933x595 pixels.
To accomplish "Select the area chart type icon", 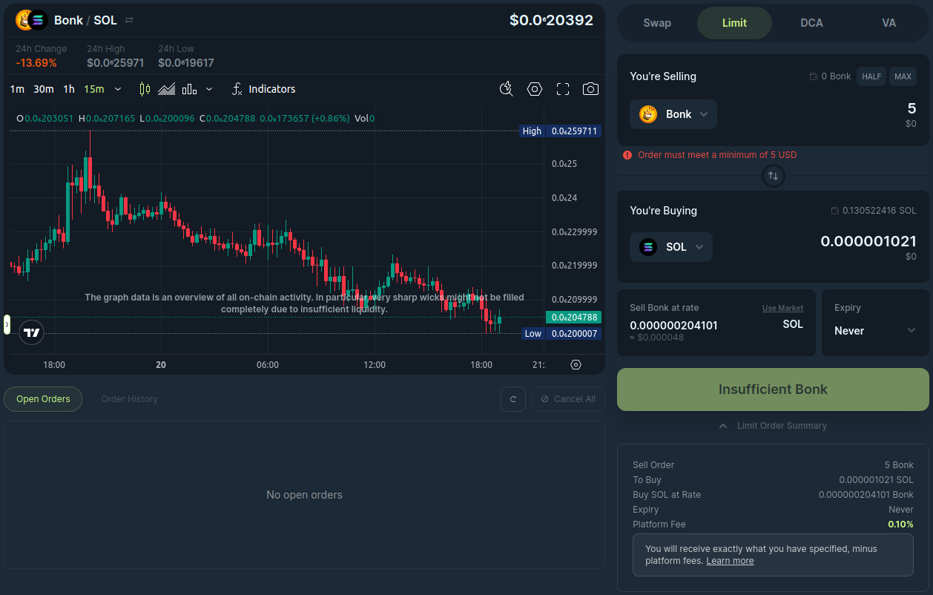I will (167, 89).
